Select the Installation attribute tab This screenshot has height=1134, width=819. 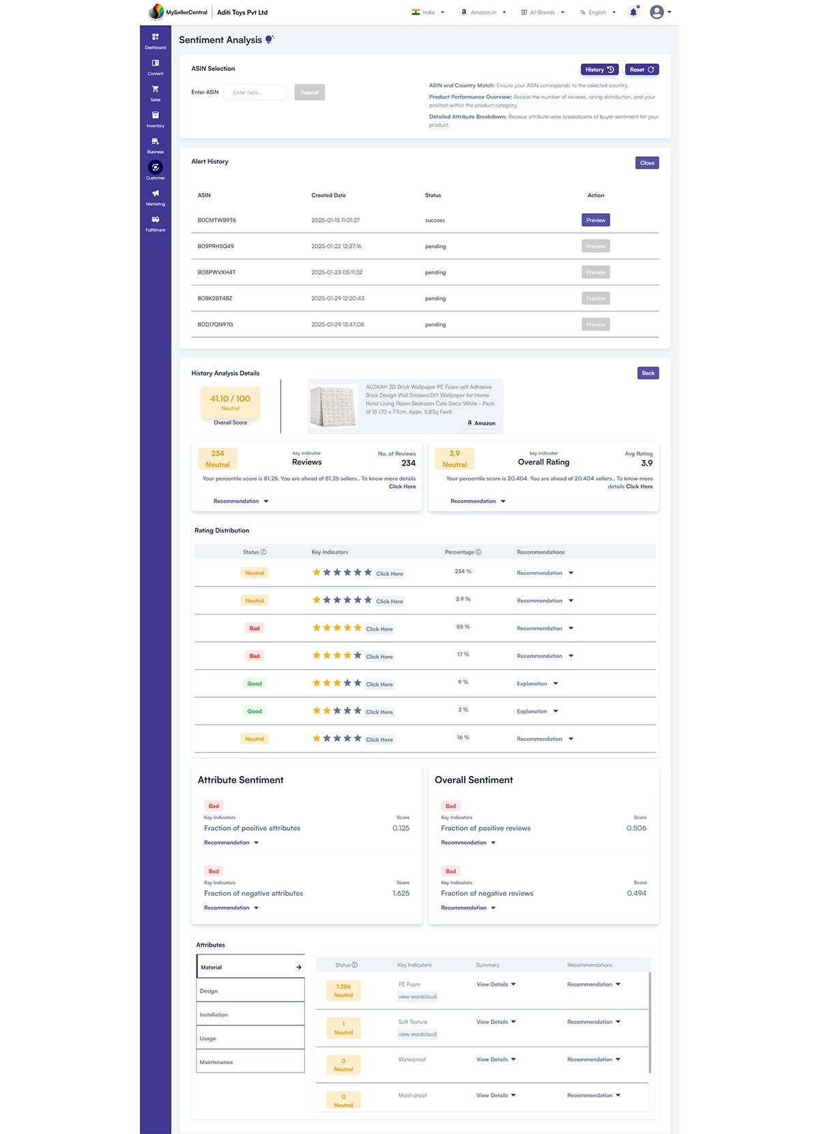tap(250, 1015)
